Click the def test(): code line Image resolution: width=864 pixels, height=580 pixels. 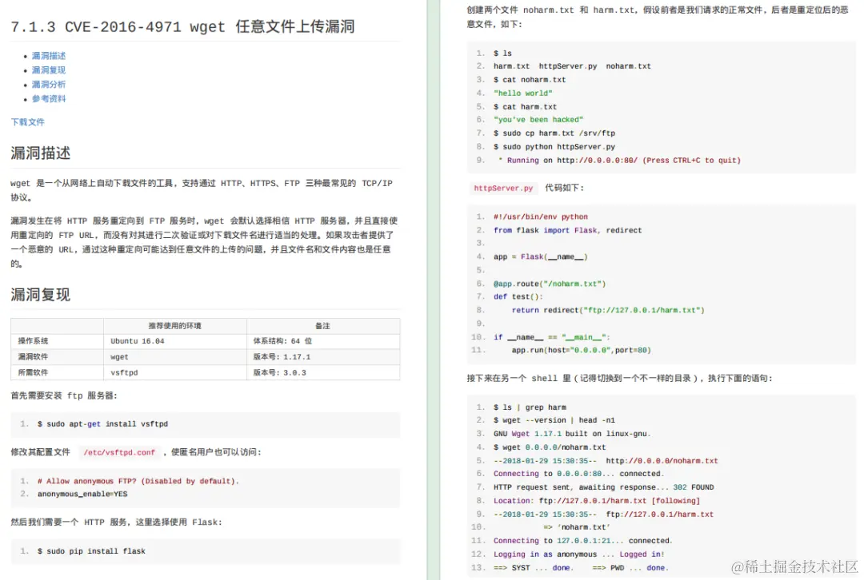pos(518,296)
